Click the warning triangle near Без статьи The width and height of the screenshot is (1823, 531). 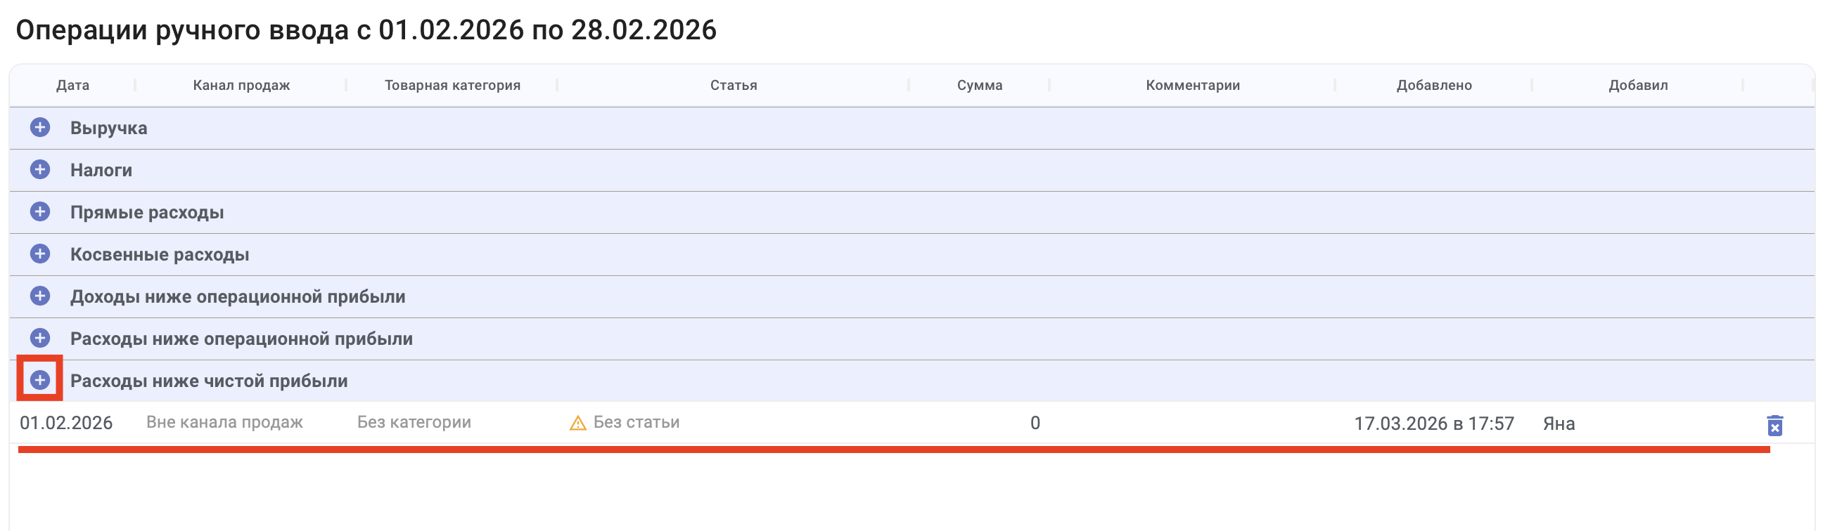point(577,423)
